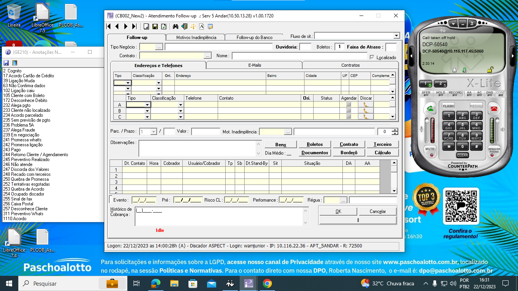Image resolution: width=518 pixels, height=291 pixels.
Task: Click the balance scales icon in toolbar
Action: pyautogui.click(x=193, y=27)
